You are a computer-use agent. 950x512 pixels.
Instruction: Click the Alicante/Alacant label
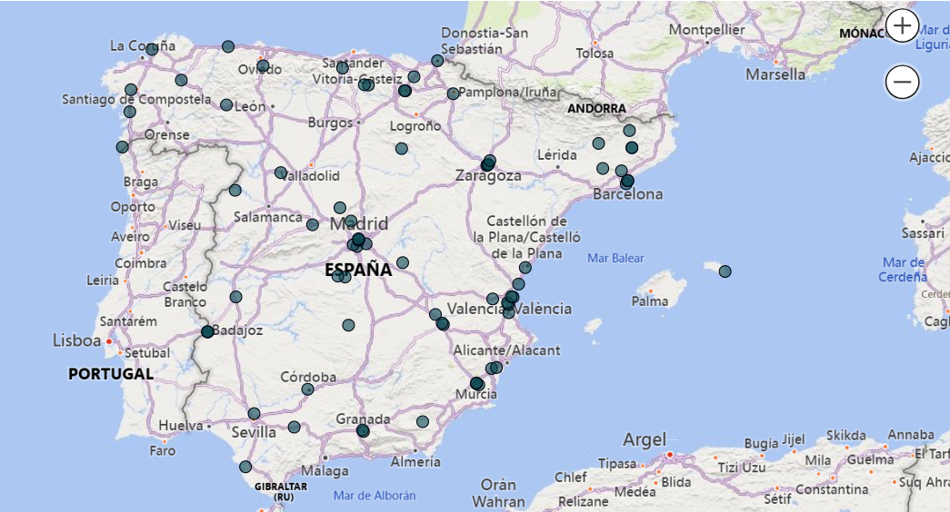(506, 350)
